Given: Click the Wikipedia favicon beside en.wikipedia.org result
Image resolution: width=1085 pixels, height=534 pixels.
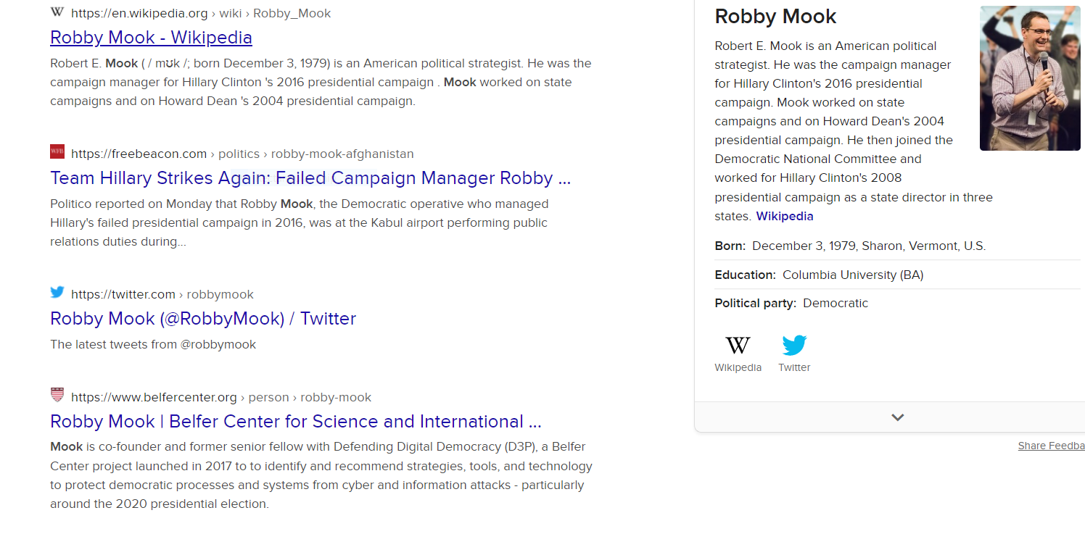Looking at the screenshot, I should click(x=57, y=12).
